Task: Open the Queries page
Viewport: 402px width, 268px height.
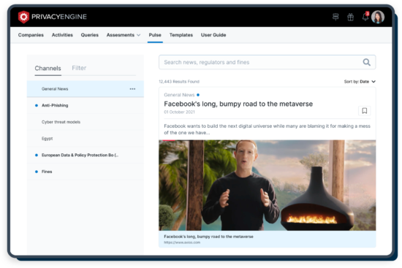Action: (x=90, y=35)
